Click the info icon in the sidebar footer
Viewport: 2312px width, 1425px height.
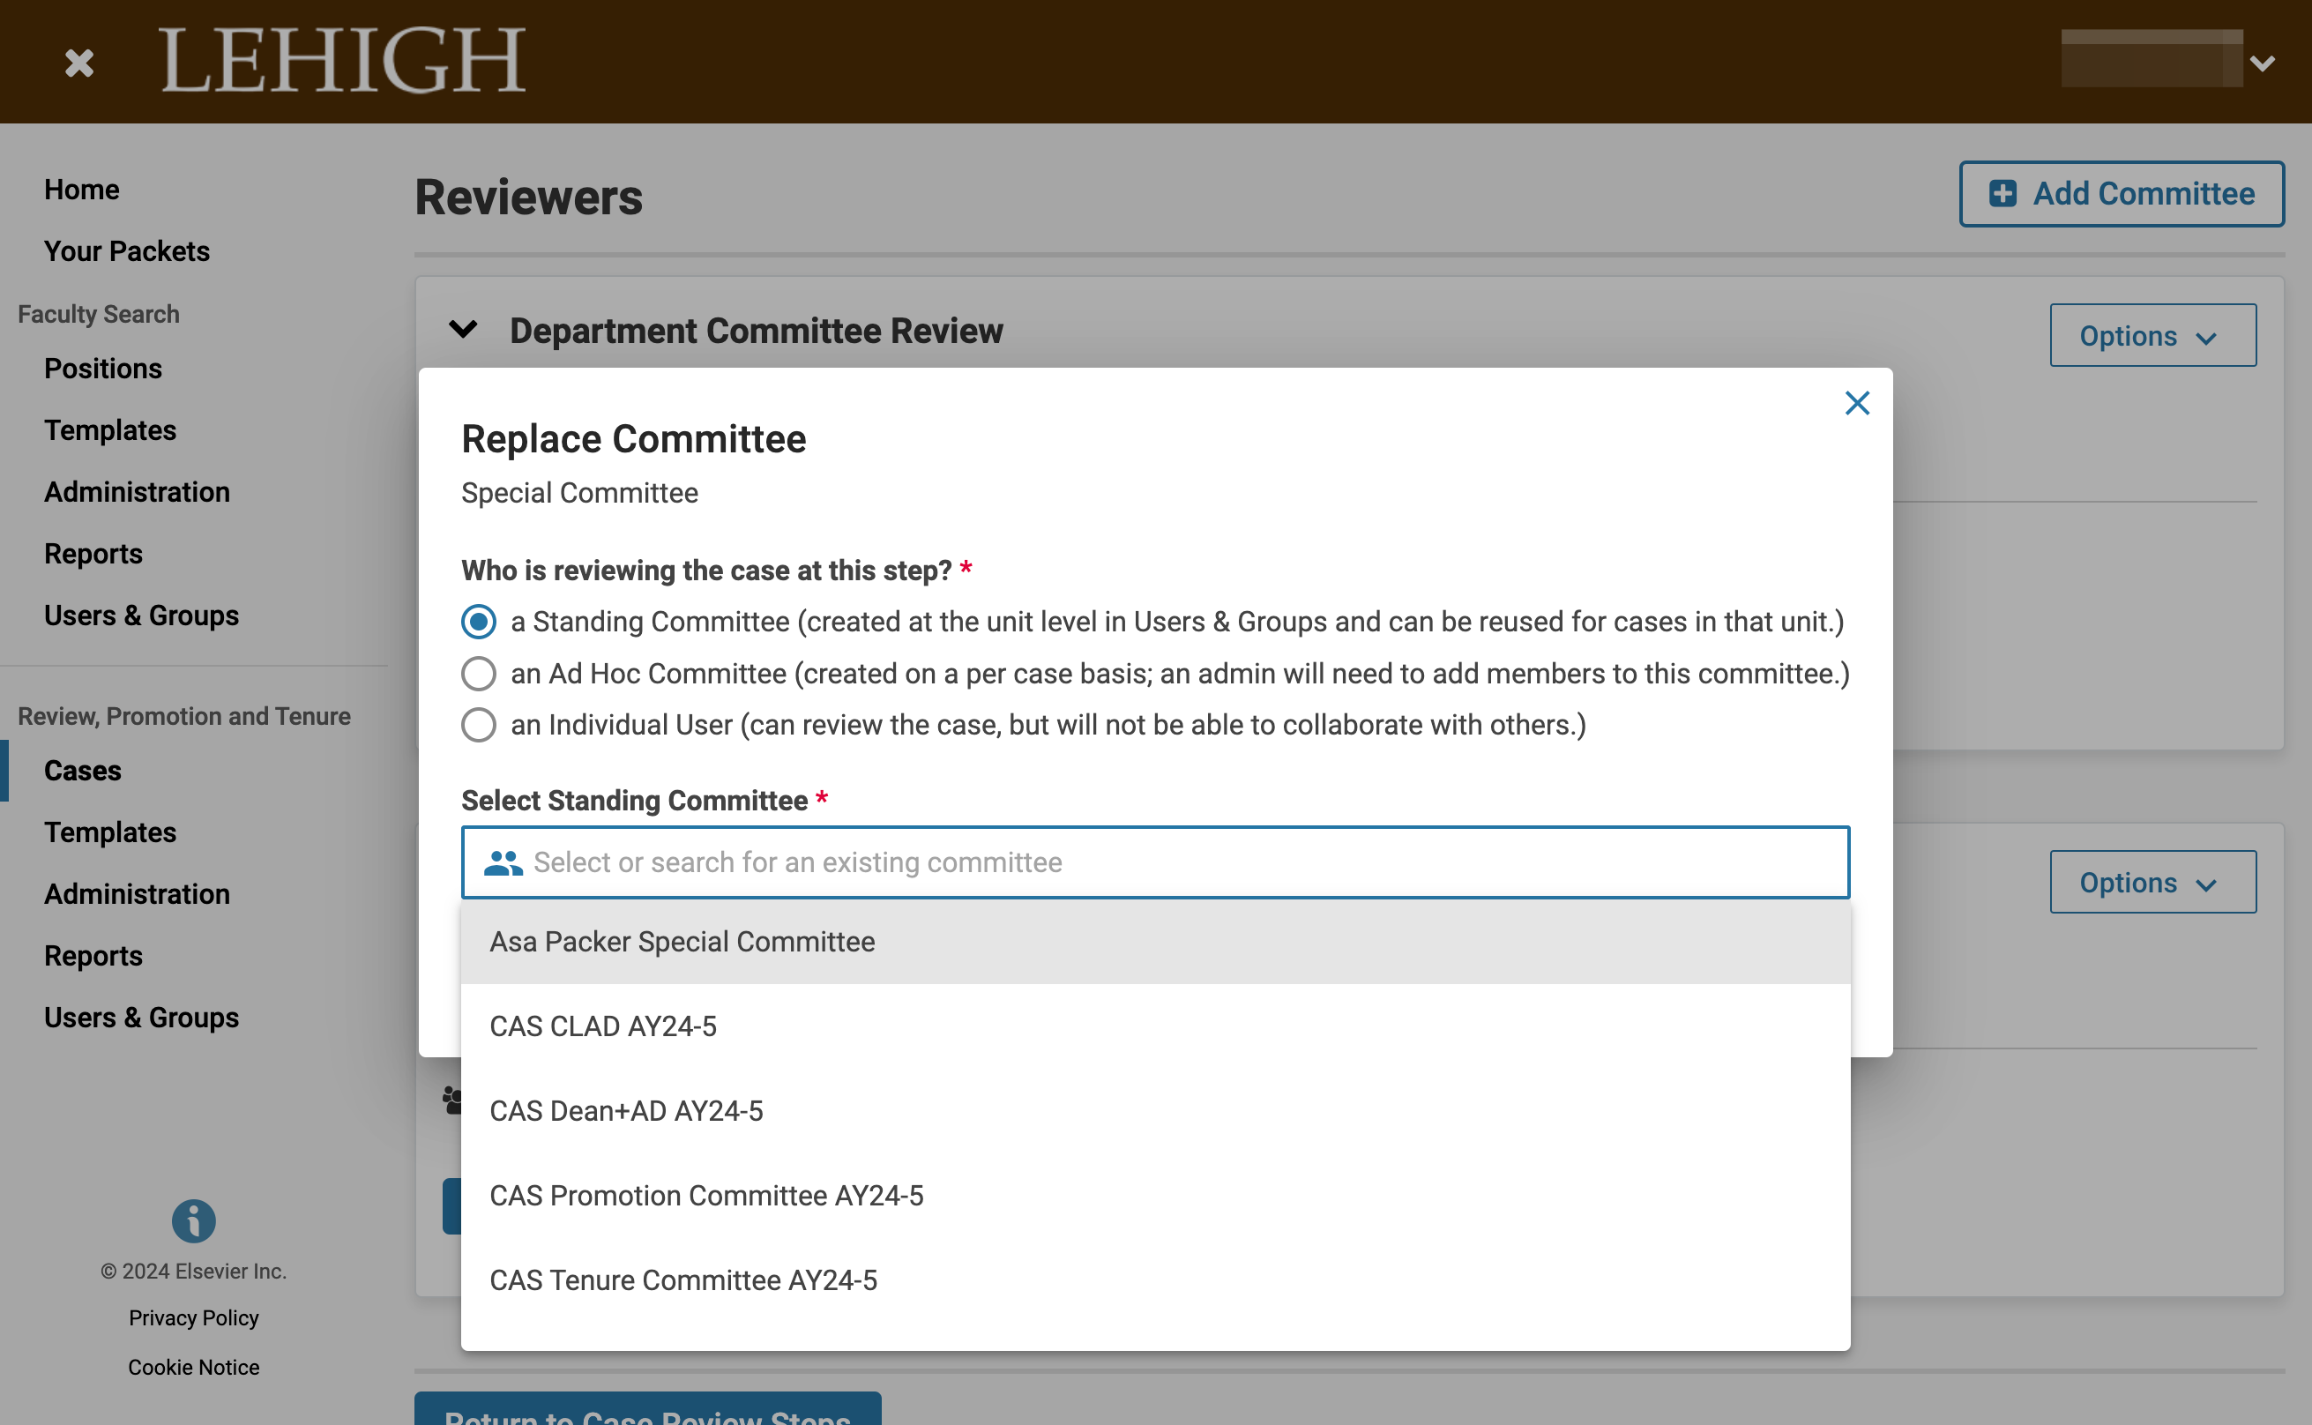pyautogui.click(x=193, y=1221)
